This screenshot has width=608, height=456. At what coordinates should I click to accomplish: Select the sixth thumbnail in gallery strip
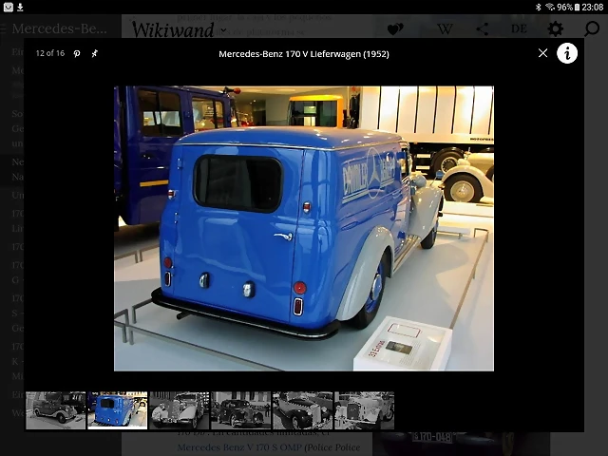click(364, 410)
